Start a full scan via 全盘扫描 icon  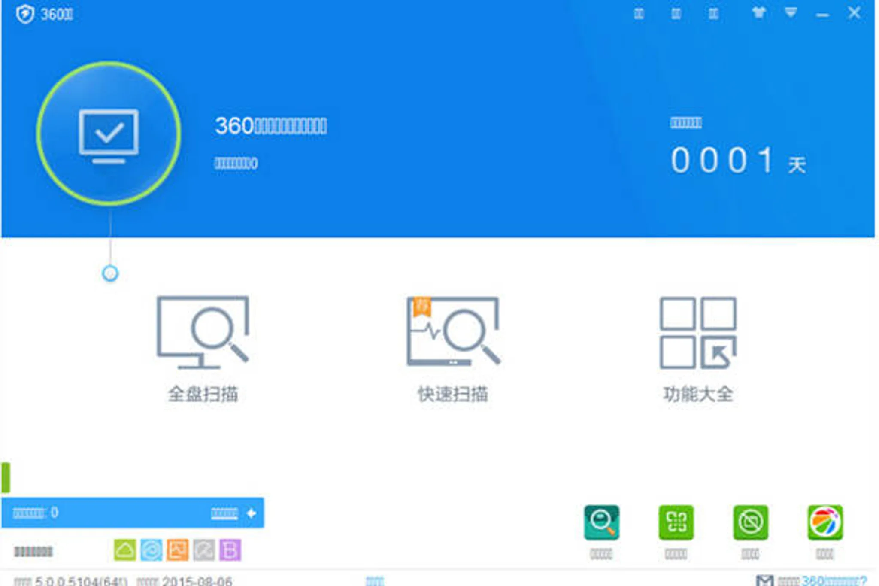pos(203,332)
